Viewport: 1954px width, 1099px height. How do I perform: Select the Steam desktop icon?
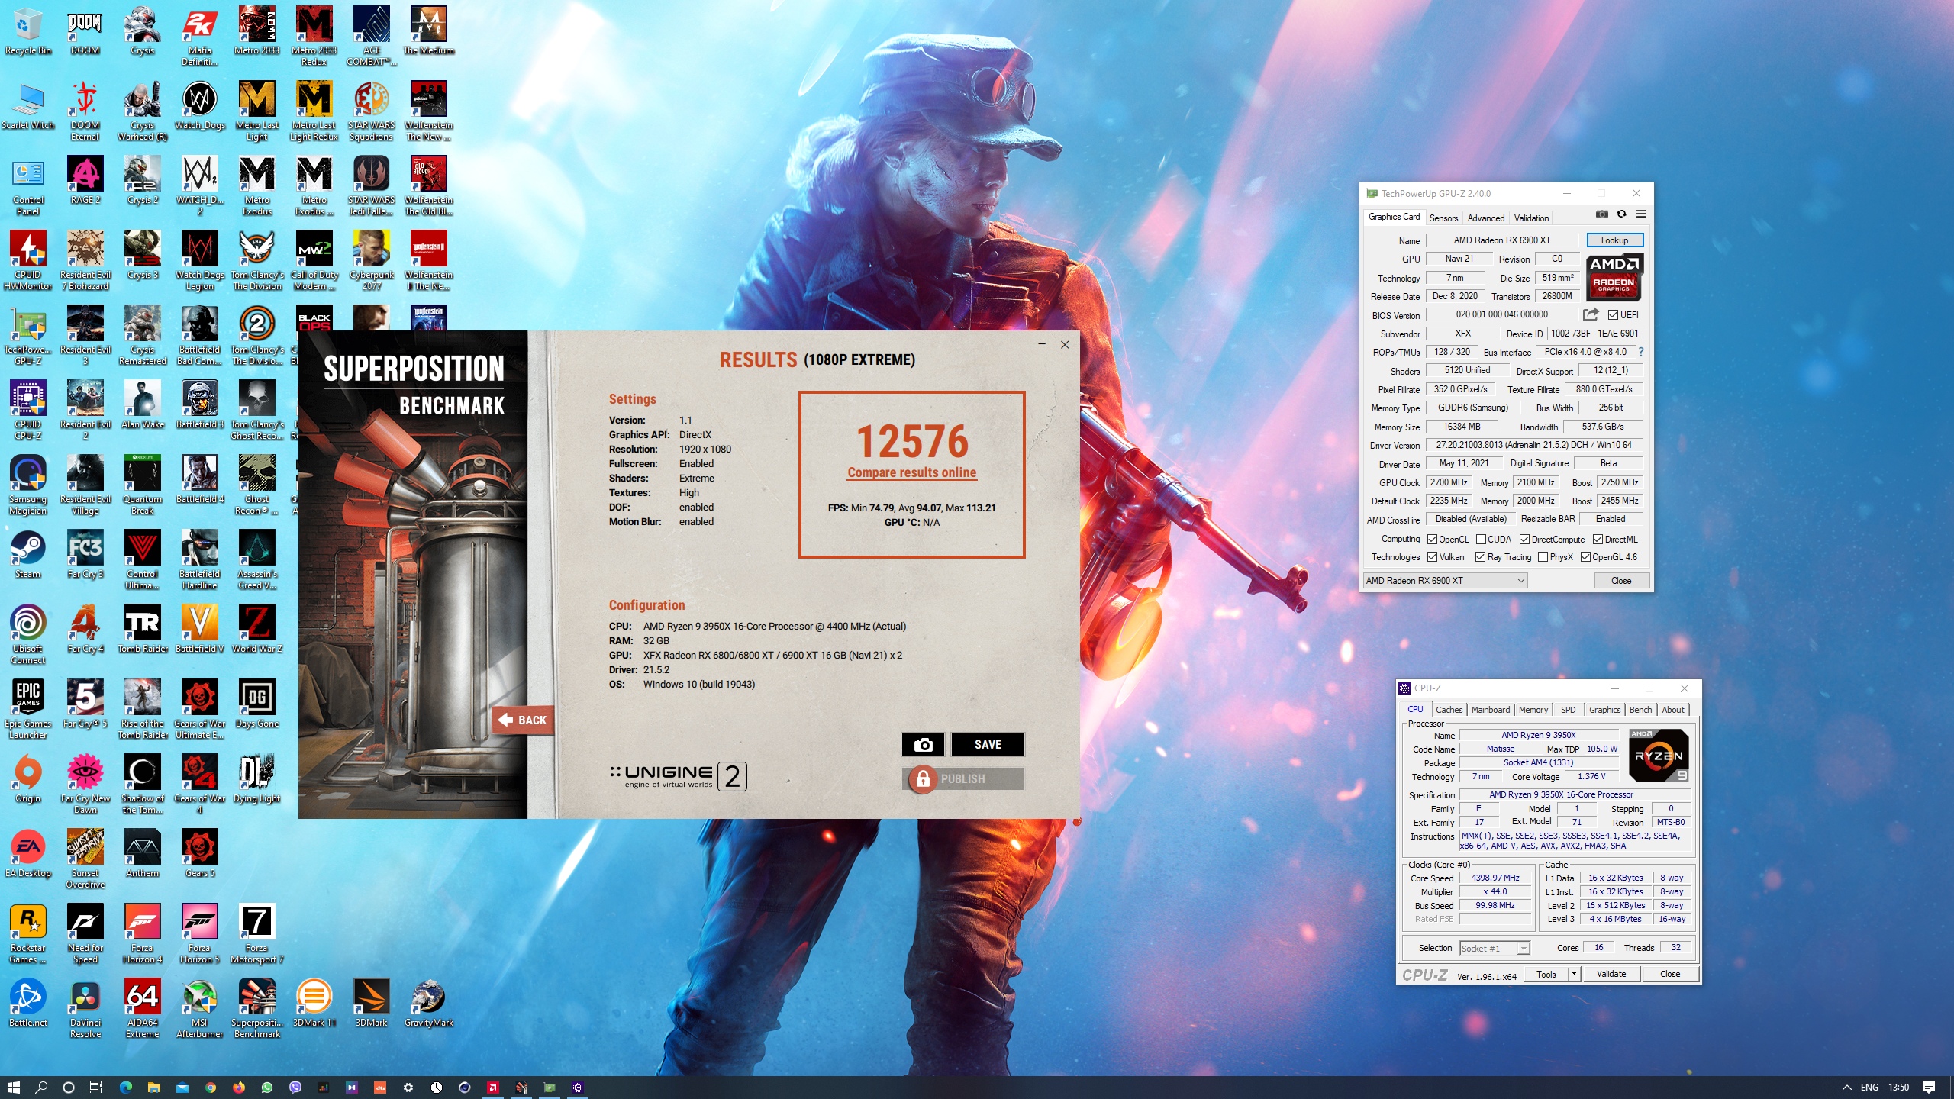point(28,554)
